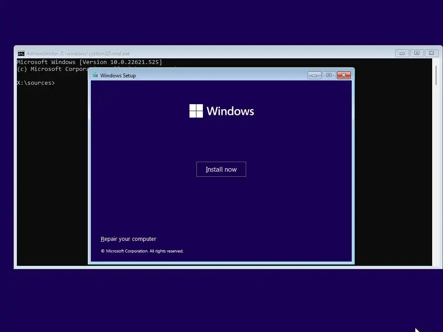Image resolution: width=443 pixels, height=332 pixels.
Task: Minimize the Windows Setup window
Action: point(314,75)
